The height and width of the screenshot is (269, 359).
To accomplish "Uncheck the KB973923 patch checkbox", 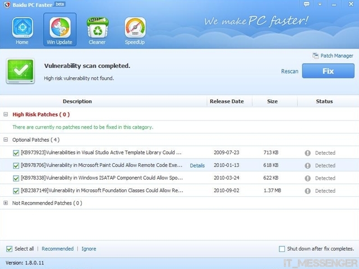I will (x=16, y=153).
